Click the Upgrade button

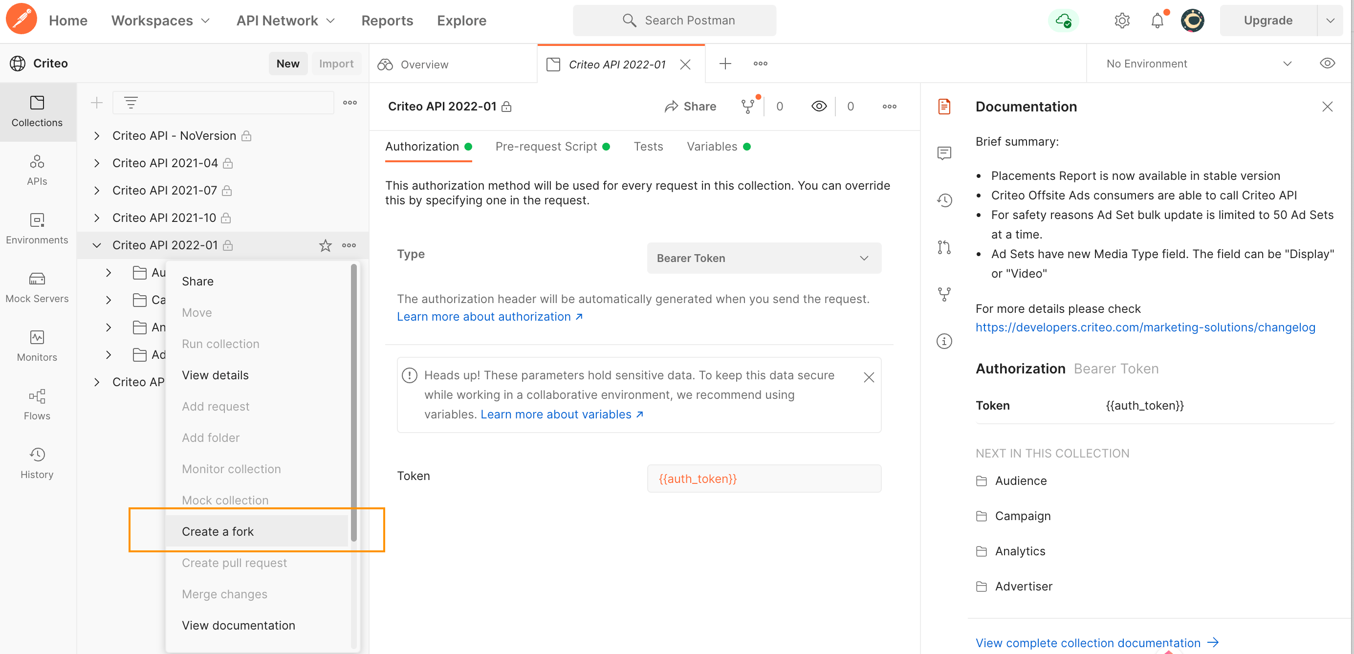click(x=1268, y=21)
